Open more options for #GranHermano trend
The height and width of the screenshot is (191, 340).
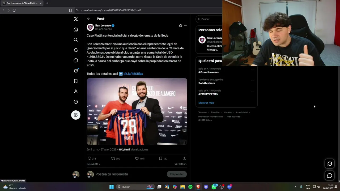point(253,69)
